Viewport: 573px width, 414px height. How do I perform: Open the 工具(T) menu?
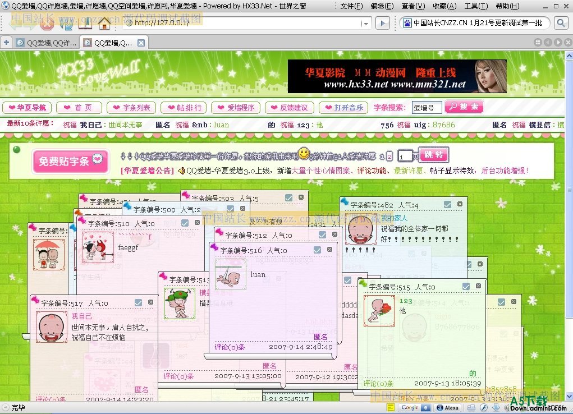click(476, 6)
